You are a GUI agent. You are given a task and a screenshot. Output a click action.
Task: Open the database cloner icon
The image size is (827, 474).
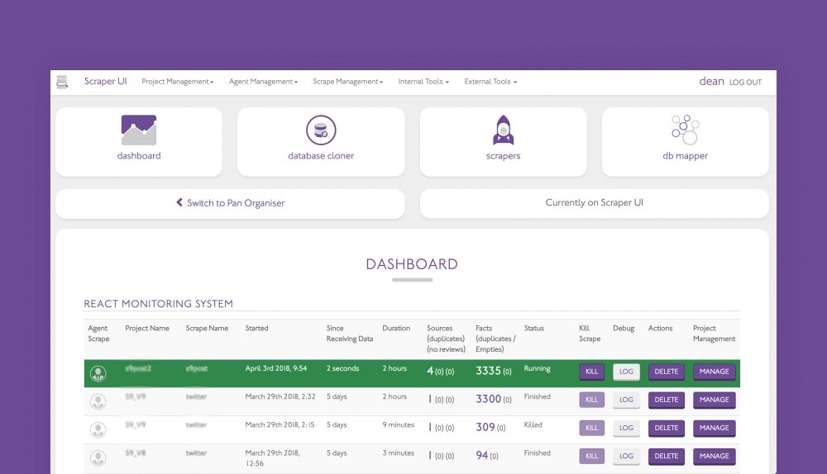(x=321, y=130)
